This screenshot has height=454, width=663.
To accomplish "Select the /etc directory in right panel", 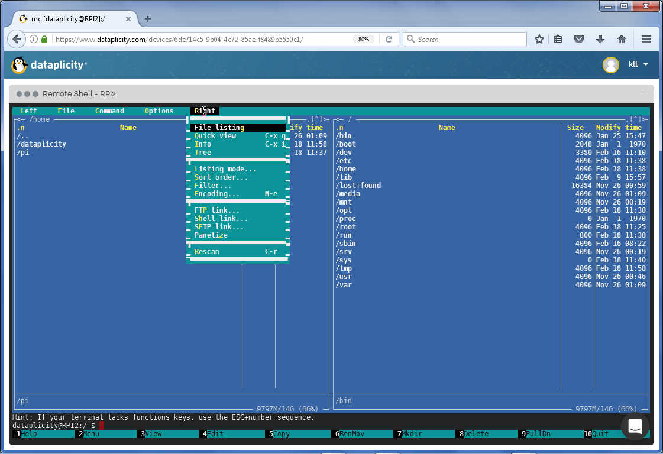I will pos(344,161).
